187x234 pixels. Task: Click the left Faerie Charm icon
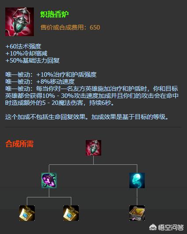[27, 213]
